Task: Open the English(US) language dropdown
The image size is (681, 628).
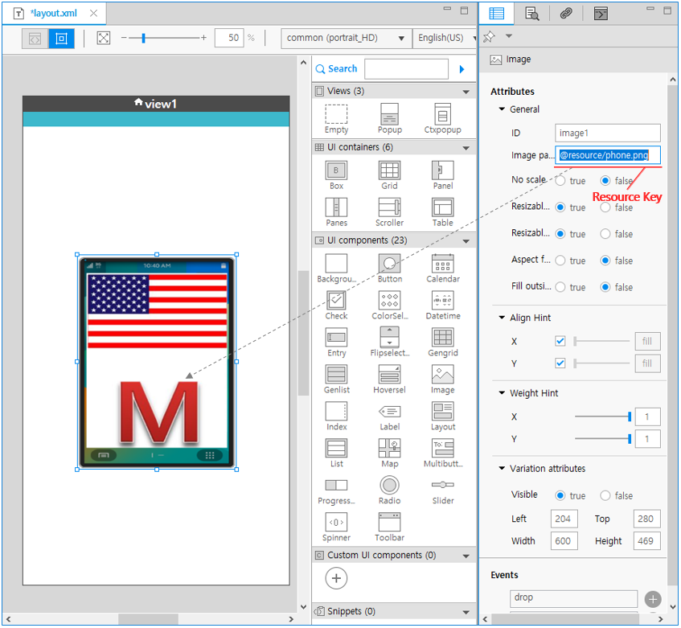Action: tap(445, 38)
